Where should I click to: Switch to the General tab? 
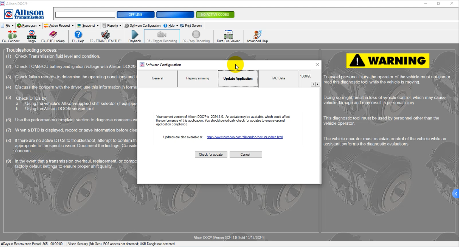(157, 78)
